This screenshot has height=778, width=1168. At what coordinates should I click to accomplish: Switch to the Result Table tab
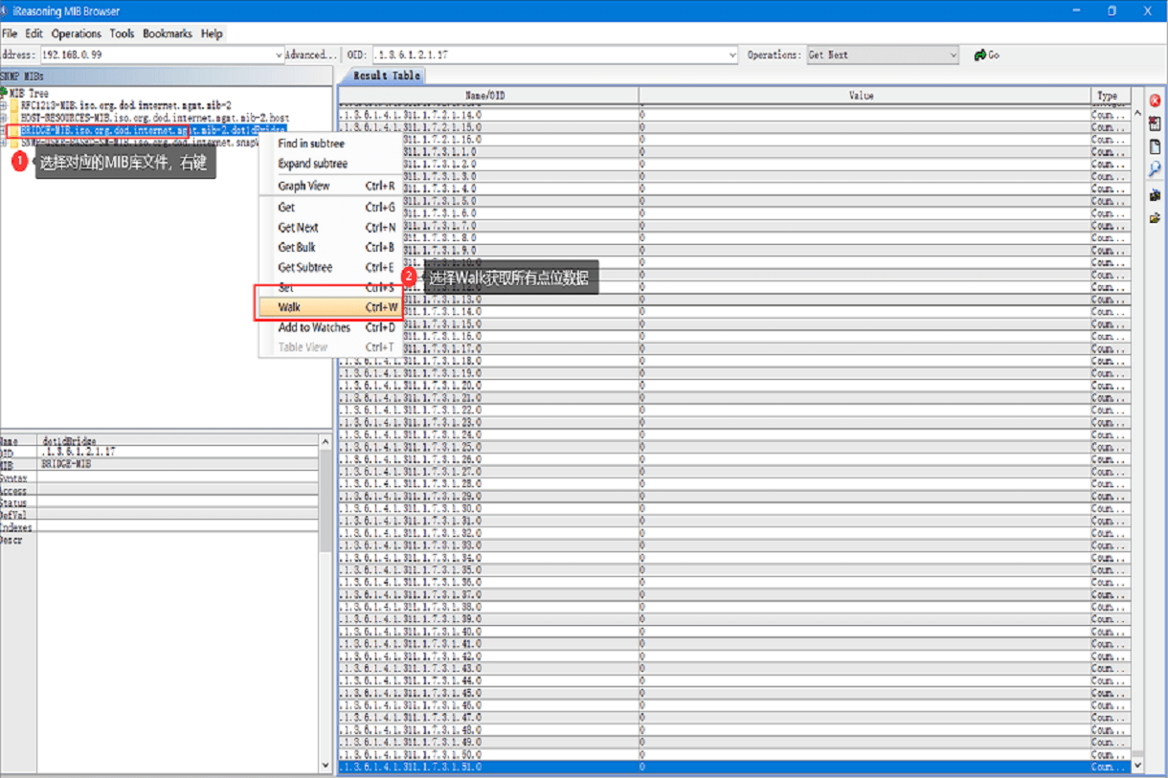point(386,76)
